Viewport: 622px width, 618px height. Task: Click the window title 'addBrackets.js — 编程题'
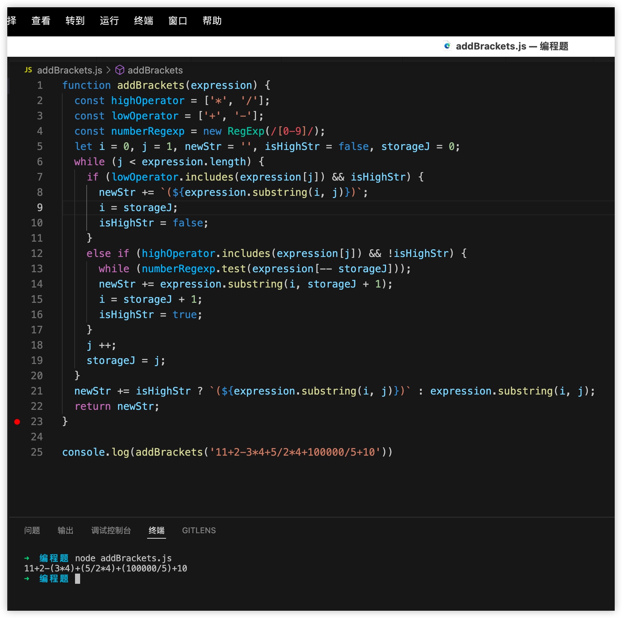[512, 46]
